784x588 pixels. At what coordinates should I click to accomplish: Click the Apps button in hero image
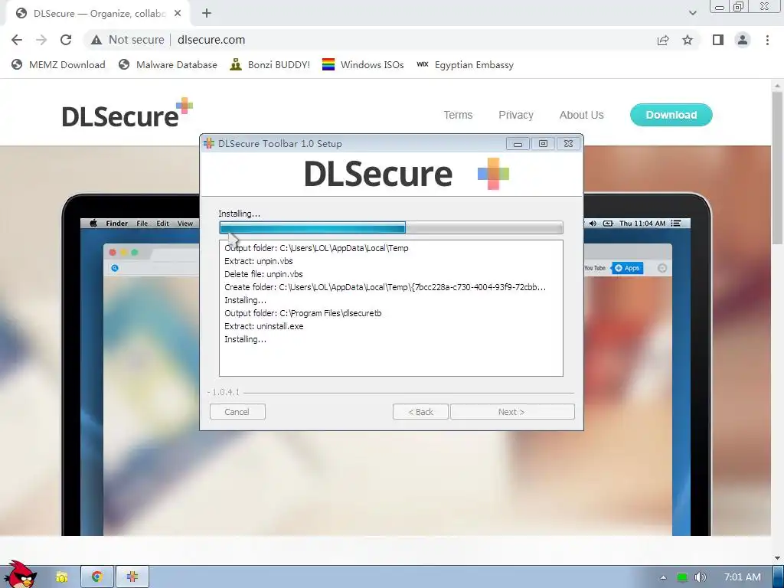pos(628,268)
